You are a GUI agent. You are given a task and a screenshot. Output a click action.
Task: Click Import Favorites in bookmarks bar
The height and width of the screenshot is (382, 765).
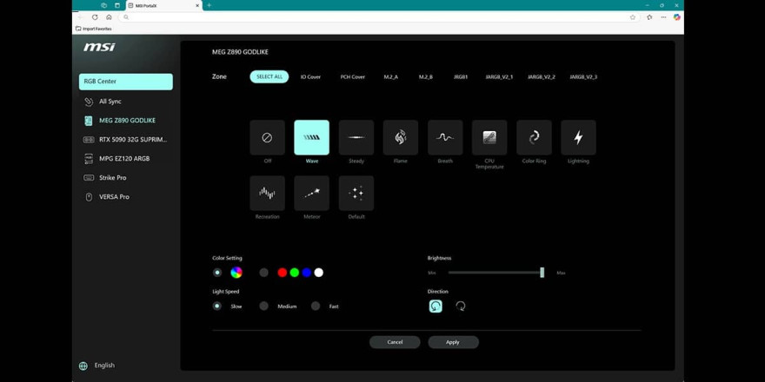(x=94, y=29)
